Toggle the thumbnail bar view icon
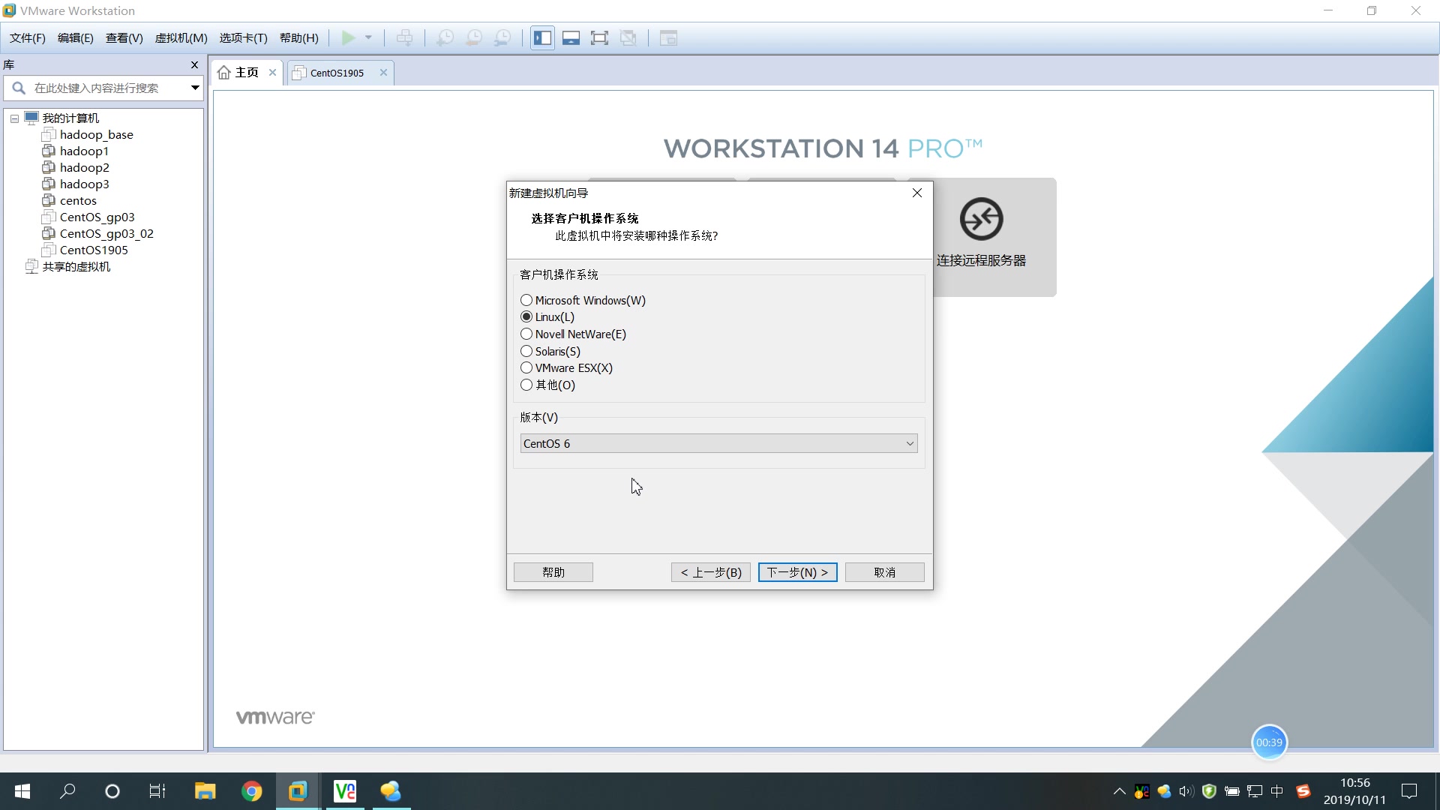Image resolution: width=1440 pixels, height=810 pixels. click(571, 37)
